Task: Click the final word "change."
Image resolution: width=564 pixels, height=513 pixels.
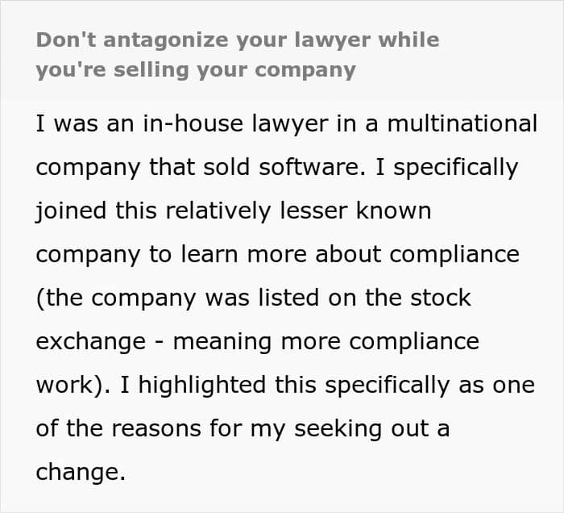Action: pyautogui.click(x=81, y=473)
